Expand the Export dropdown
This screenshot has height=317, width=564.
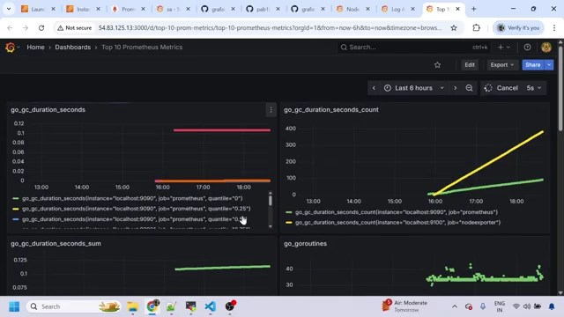pos(502,65)
